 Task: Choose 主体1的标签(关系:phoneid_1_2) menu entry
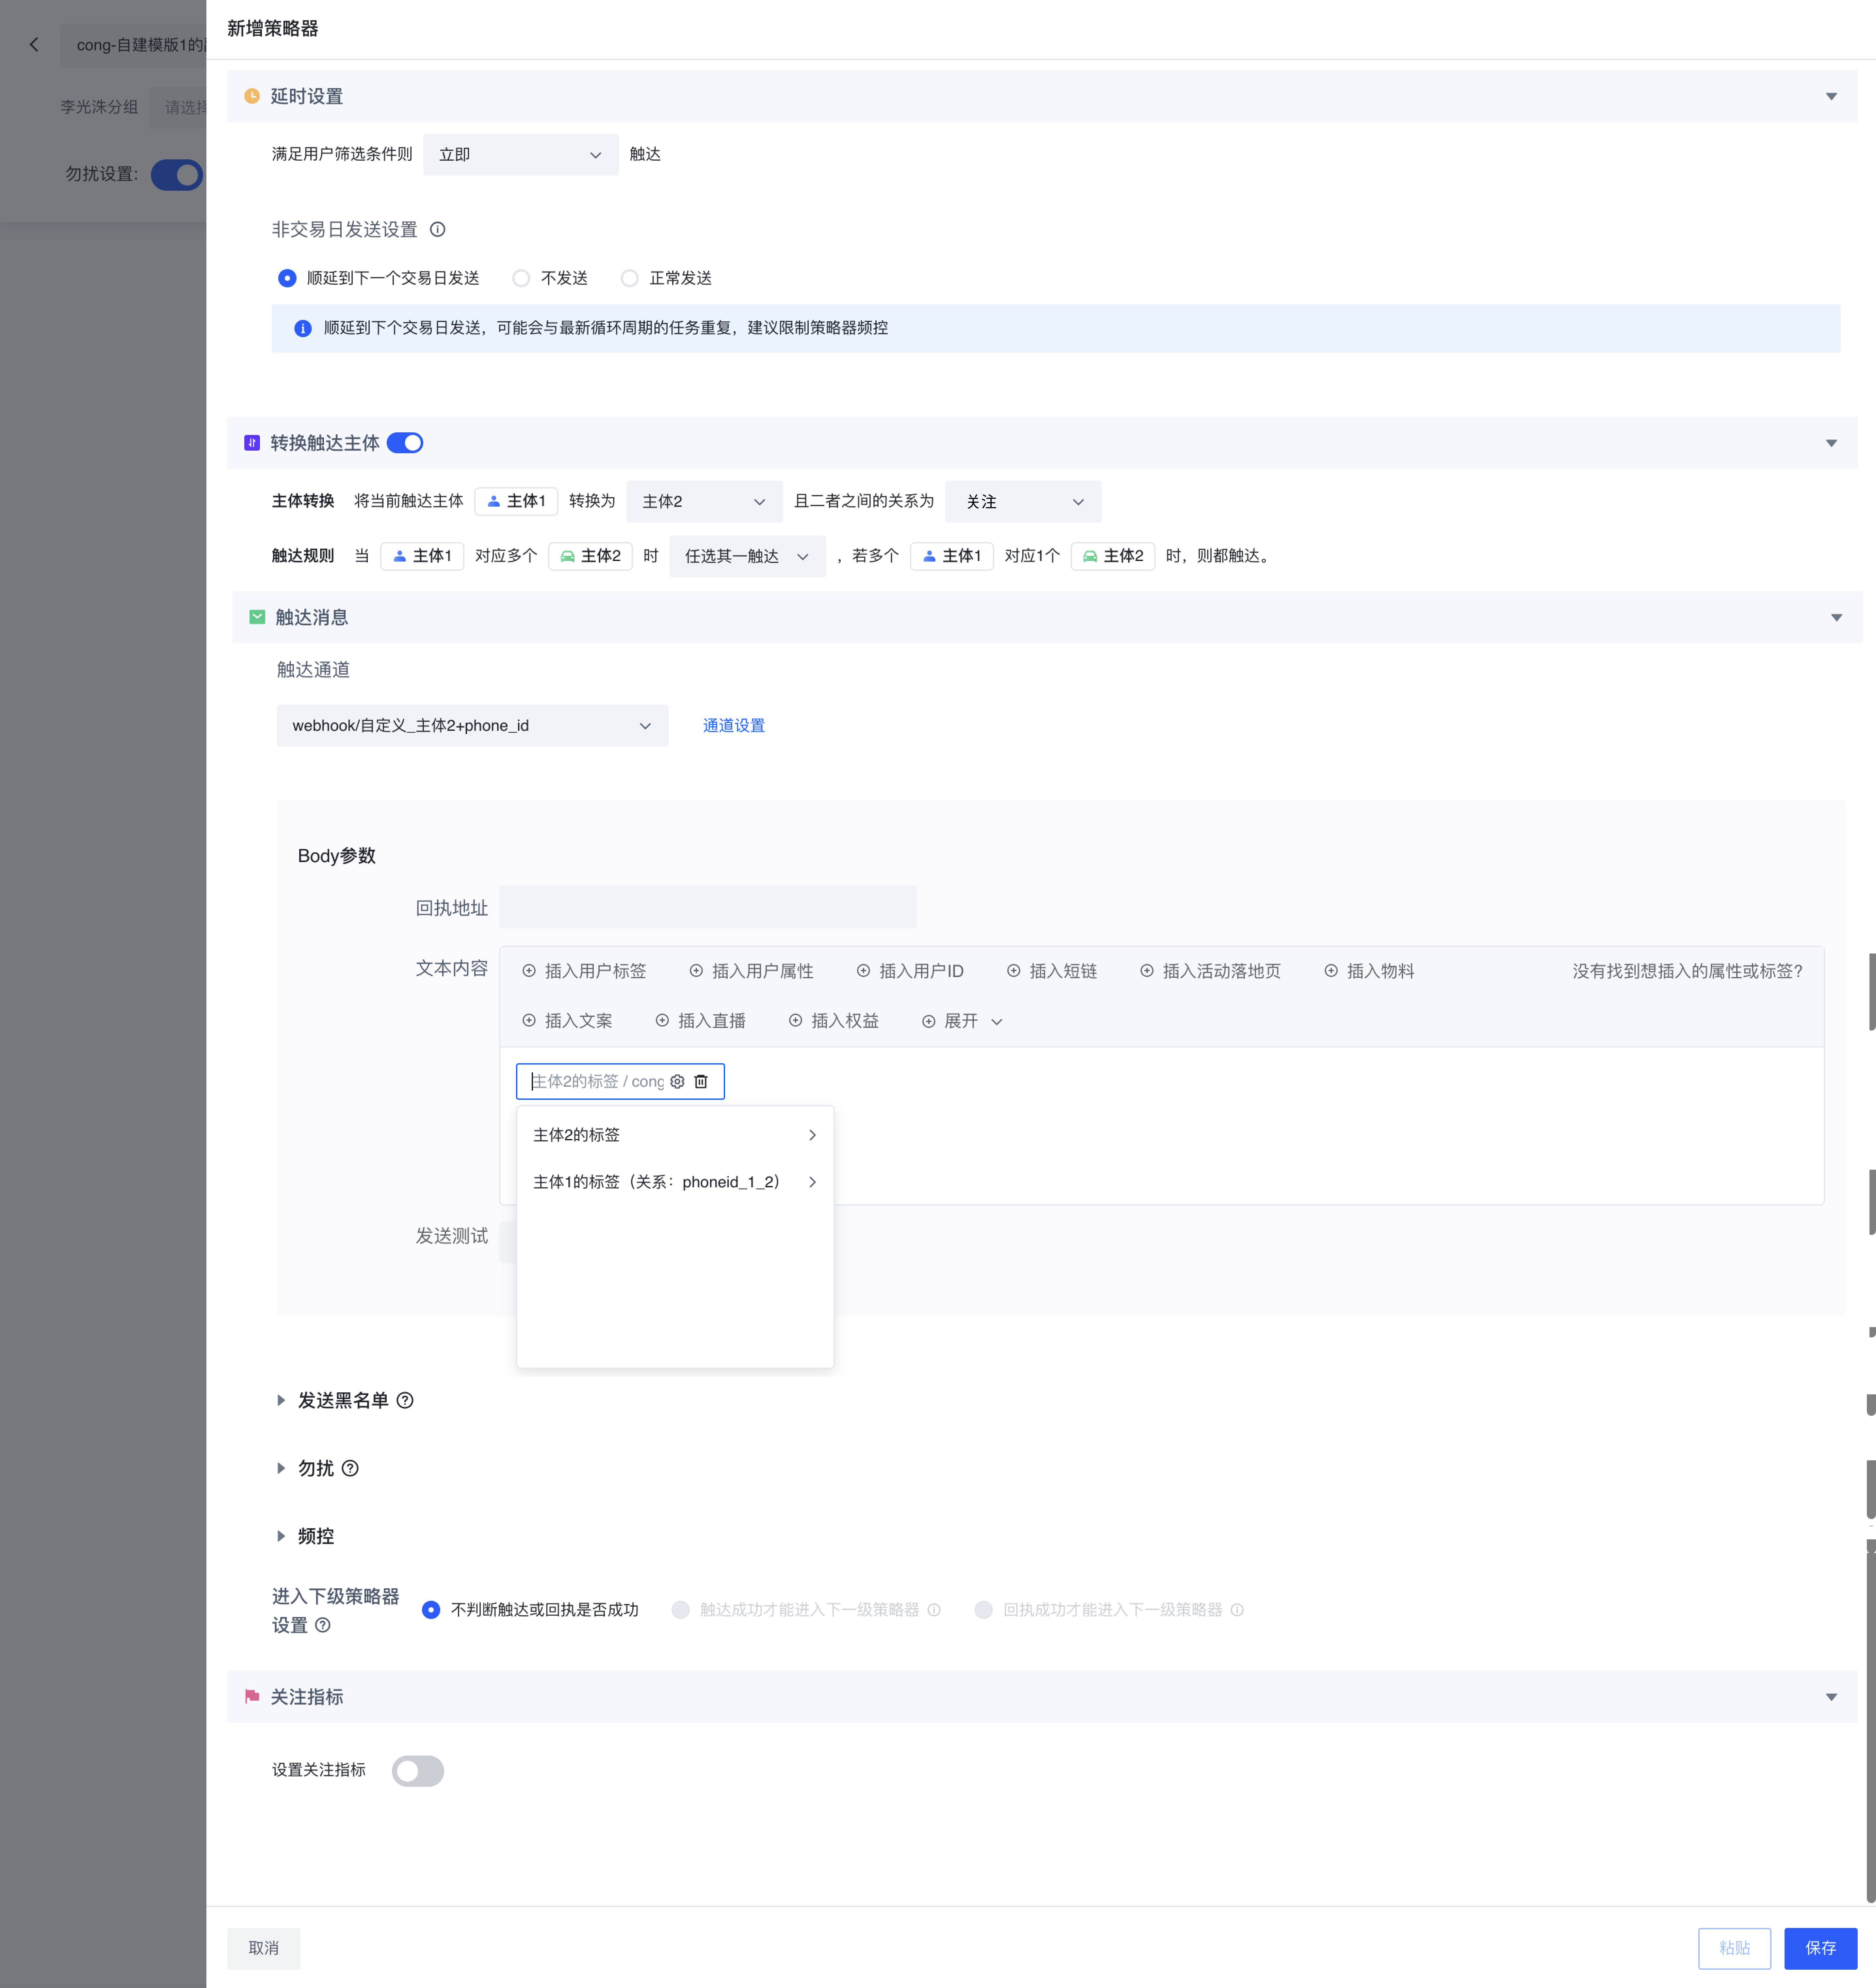(675, 1182)
